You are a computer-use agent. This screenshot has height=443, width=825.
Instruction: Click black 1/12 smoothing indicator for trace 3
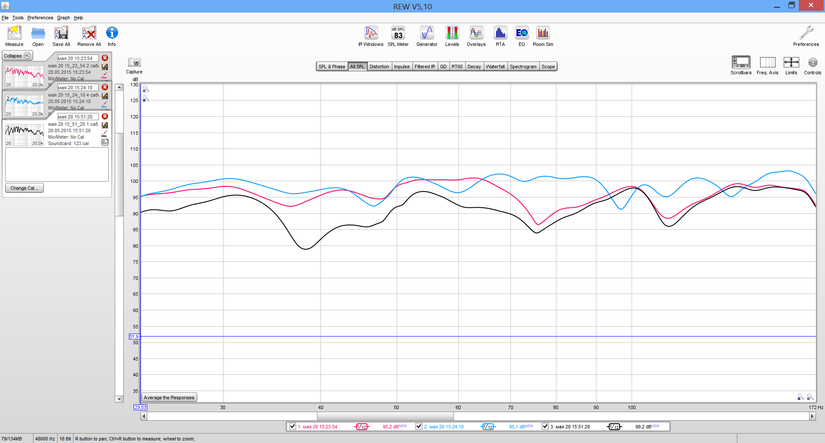click(x=614, y=427)
